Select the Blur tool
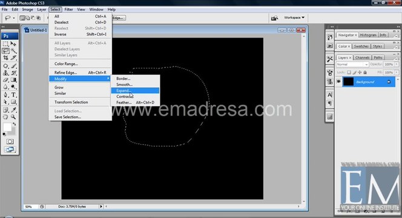This screenshot has height=218, width=402. tap(5, 87)
